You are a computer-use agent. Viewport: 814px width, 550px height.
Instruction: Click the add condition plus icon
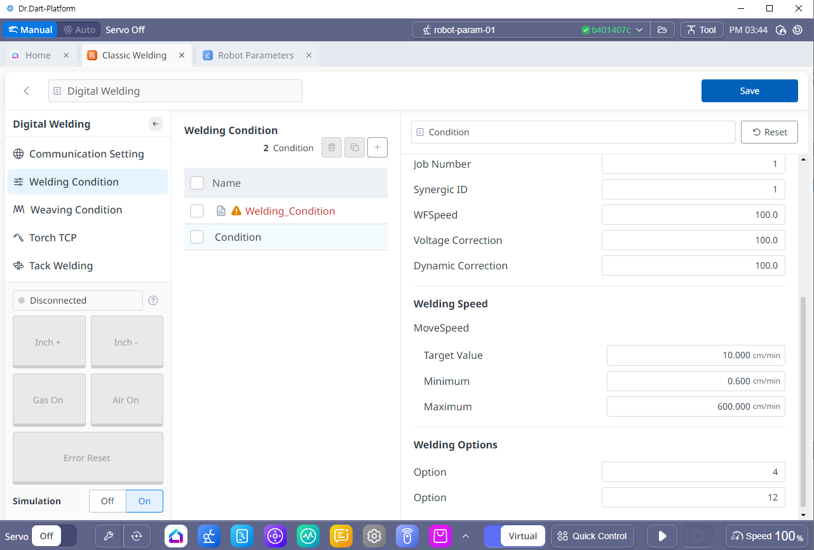pos(377,147)
